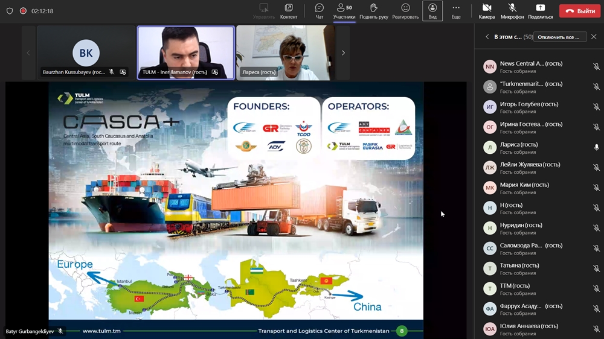Image resolution: width=604 pixels, height=339 pixels.
Task: Select participant ТТМ
Action: (539, 289)
